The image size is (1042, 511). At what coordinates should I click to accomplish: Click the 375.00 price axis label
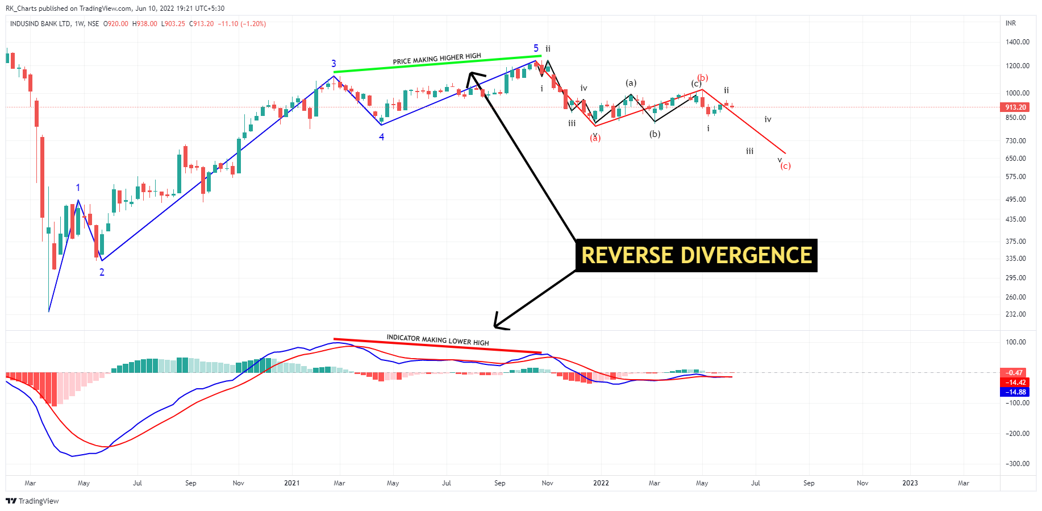pos(1016,242)
